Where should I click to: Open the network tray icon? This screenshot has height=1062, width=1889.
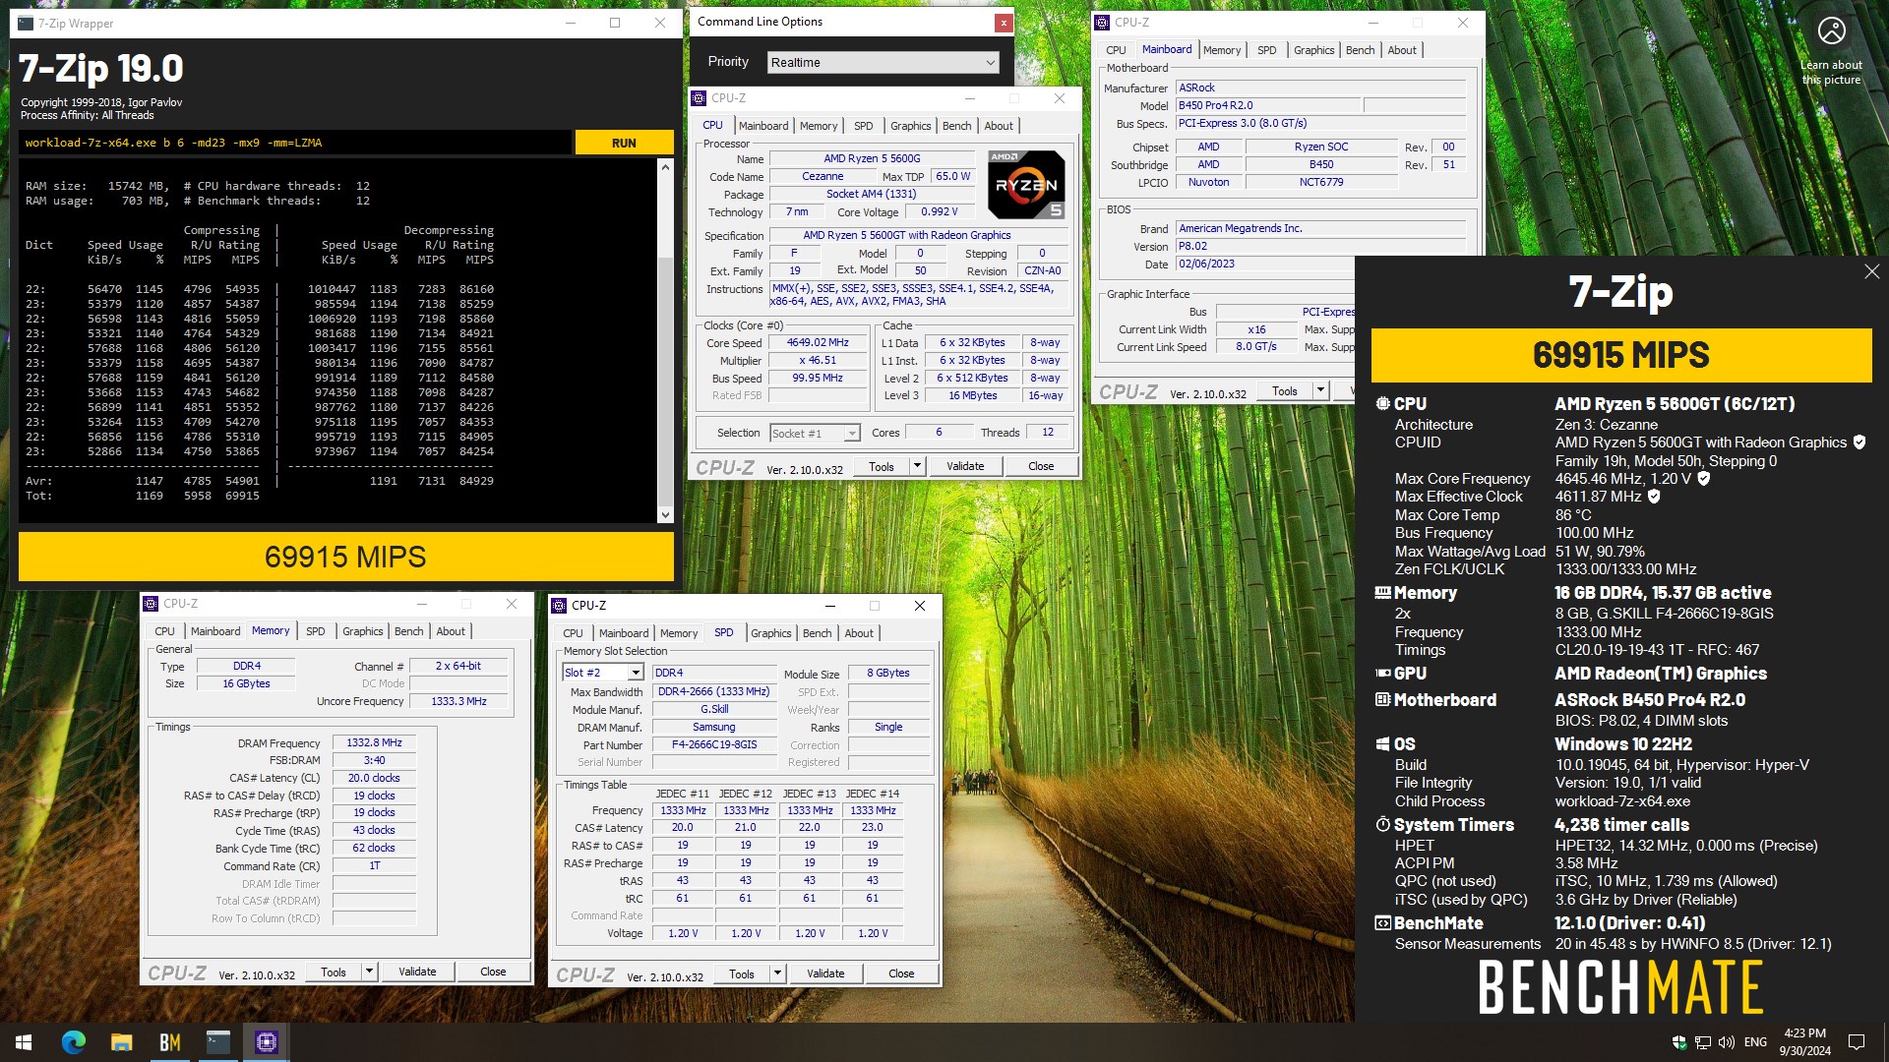pyautogui.click(x=1702, y=1042)
